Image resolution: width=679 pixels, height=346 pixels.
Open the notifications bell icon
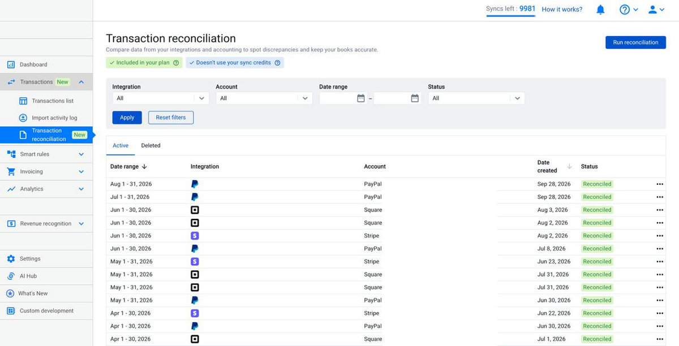(x=600, y=10)
